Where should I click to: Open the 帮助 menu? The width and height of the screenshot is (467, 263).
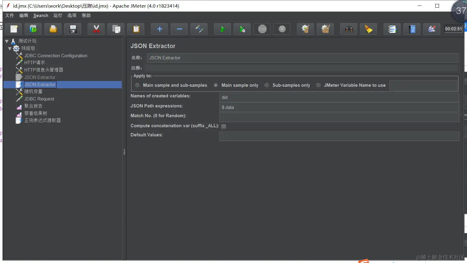(x=86, y=16)
